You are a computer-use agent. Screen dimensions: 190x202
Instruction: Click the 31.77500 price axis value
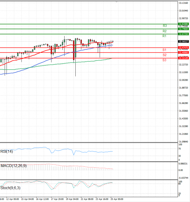[x=183, y=96]
